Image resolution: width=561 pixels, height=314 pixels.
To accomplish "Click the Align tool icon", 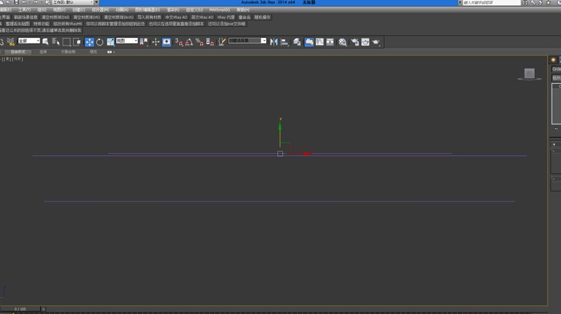I will tap(284, 42).
